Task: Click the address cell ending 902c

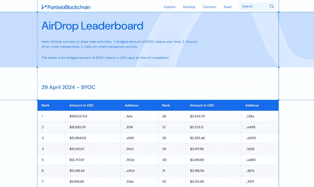Action: pos(140,160)
